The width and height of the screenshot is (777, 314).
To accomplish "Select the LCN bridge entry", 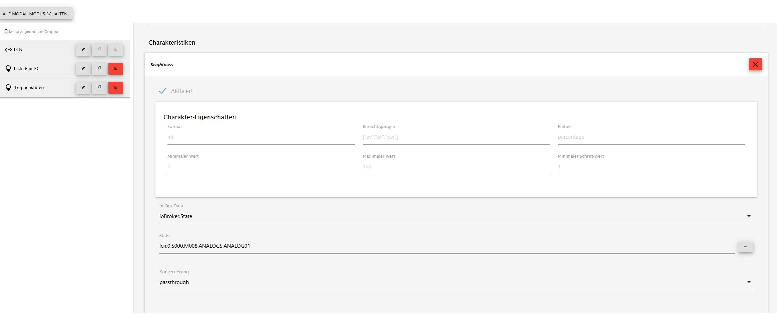I will pos(18,50).
